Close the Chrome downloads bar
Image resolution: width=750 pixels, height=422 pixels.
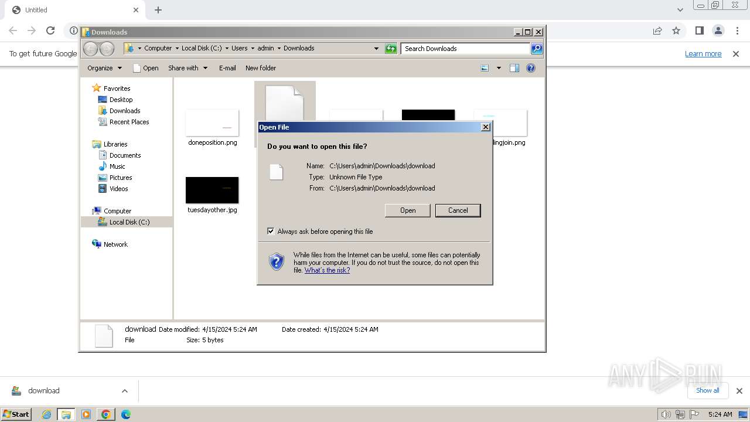click(739, 391)
